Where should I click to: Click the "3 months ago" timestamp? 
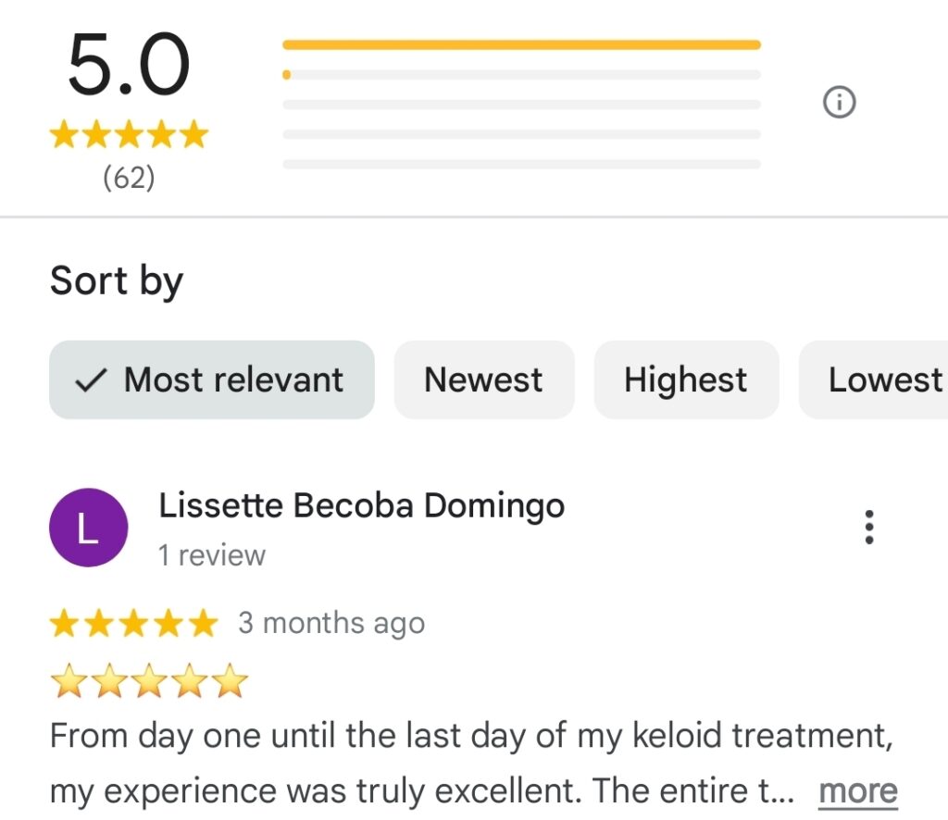331,624
